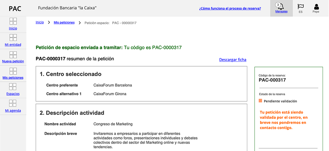Click the Mi agenda sidebar icon
329x151 pixels.
(13, 104)
